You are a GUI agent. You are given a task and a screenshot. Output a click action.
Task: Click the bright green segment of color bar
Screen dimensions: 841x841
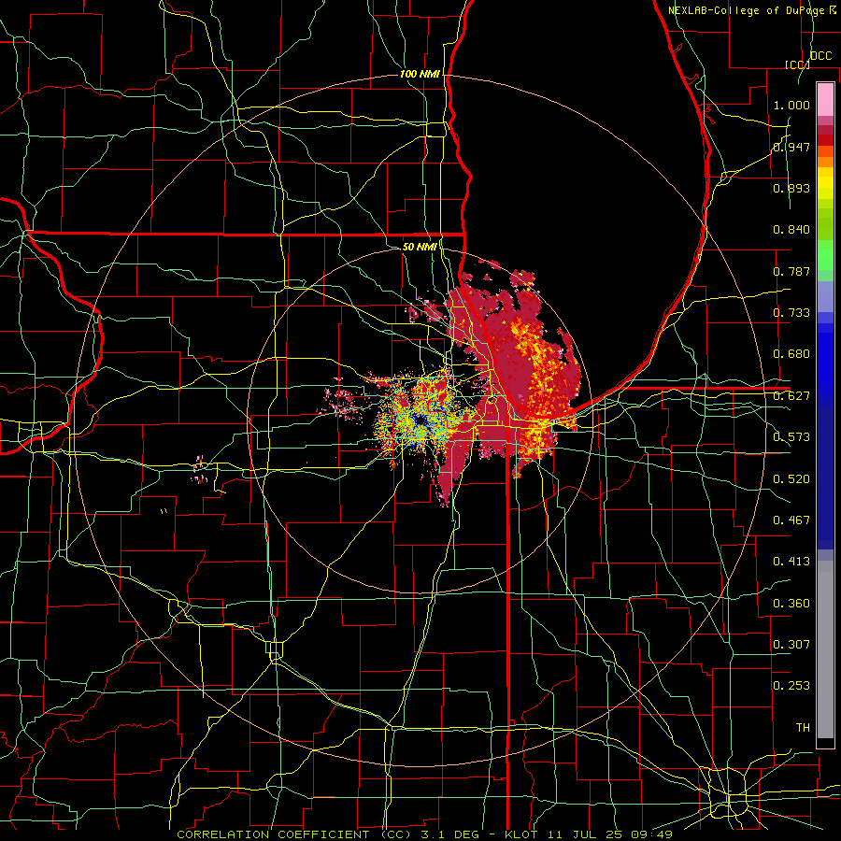tap(825, 255)
